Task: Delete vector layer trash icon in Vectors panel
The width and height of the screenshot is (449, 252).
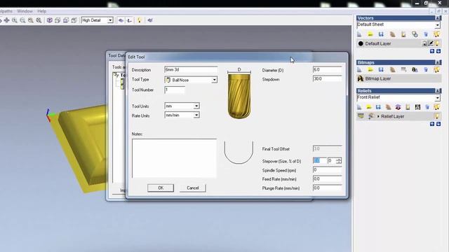Action: pos(426,34)
